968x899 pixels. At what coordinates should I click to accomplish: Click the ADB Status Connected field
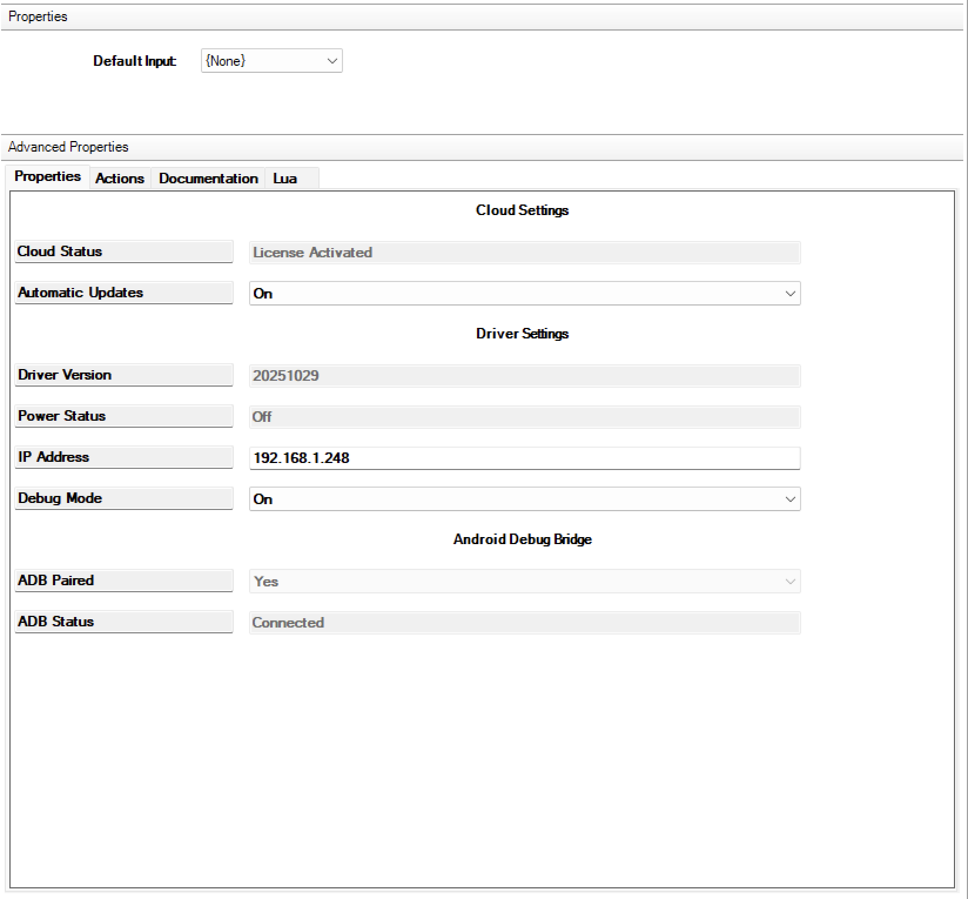(524, 622)
